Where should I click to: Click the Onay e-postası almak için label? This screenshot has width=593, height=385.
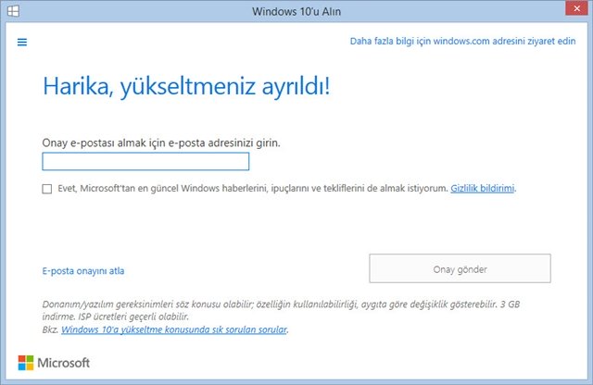tap(161, 143)
